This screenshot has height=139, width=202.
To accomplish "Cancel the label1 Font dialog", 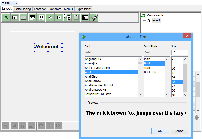I will pos(179,131).
